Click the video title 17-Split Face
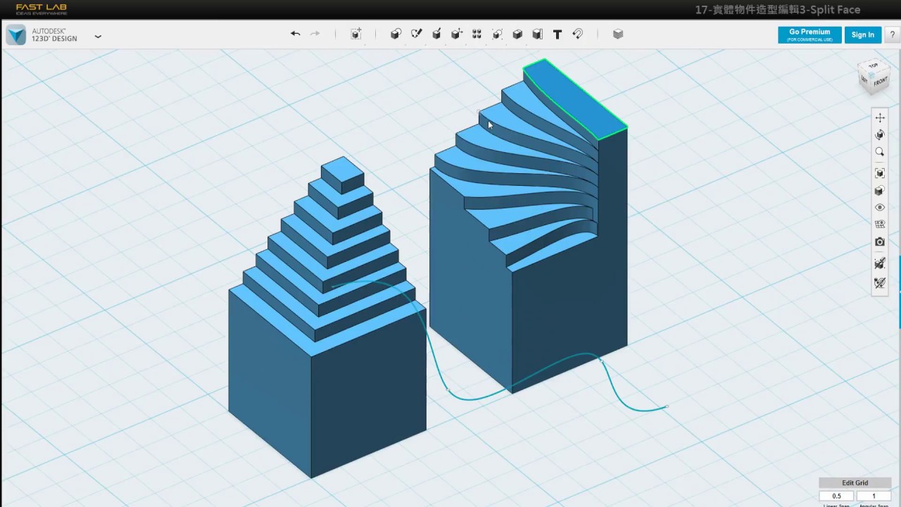Viewport: 901px width, 507px height. 777,10
